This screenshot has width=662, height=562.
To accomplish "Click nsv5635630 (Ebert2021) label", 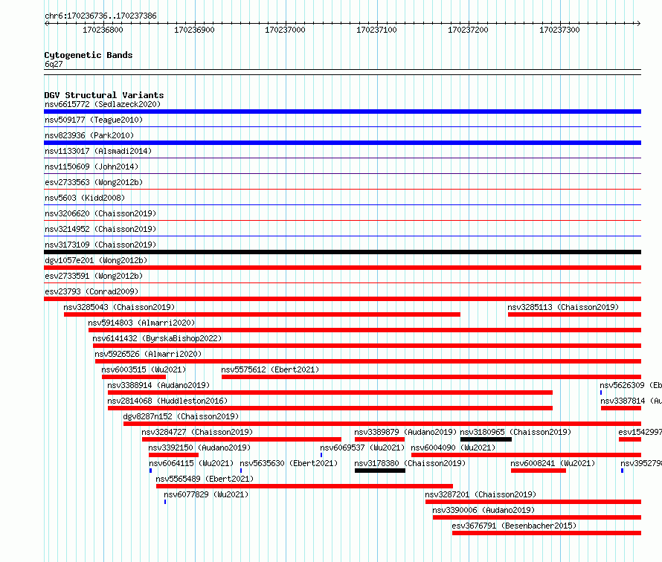I will pos(289,463).
